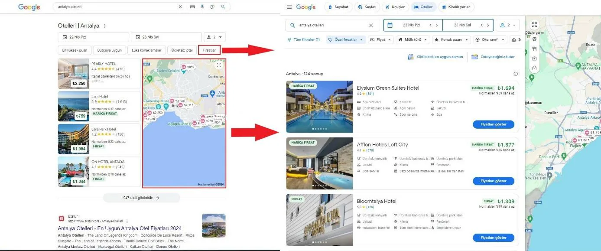This screenshot has width=601, height=251.
Task: Click Fiyatları göster for Afflon Hotels Loft City
Action: click(494, 181)
